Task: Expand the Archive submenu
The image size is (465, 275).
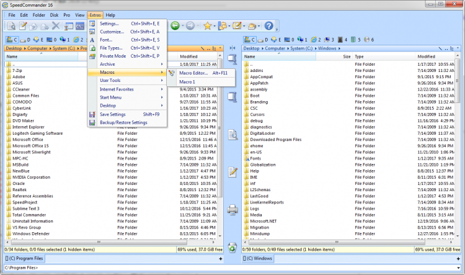Action: coord(127,64)
